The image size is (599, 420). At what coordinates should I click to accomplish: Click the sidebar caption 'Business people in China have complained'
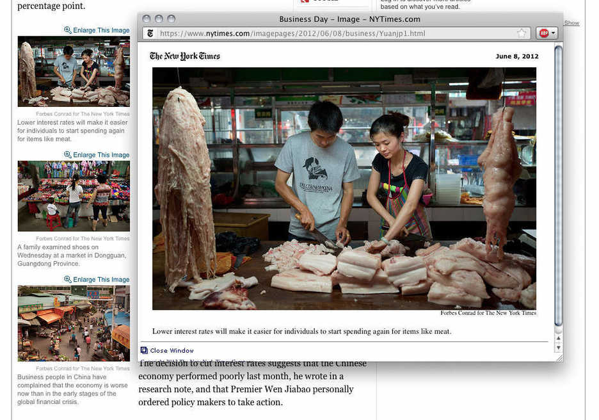pos(72,389)
